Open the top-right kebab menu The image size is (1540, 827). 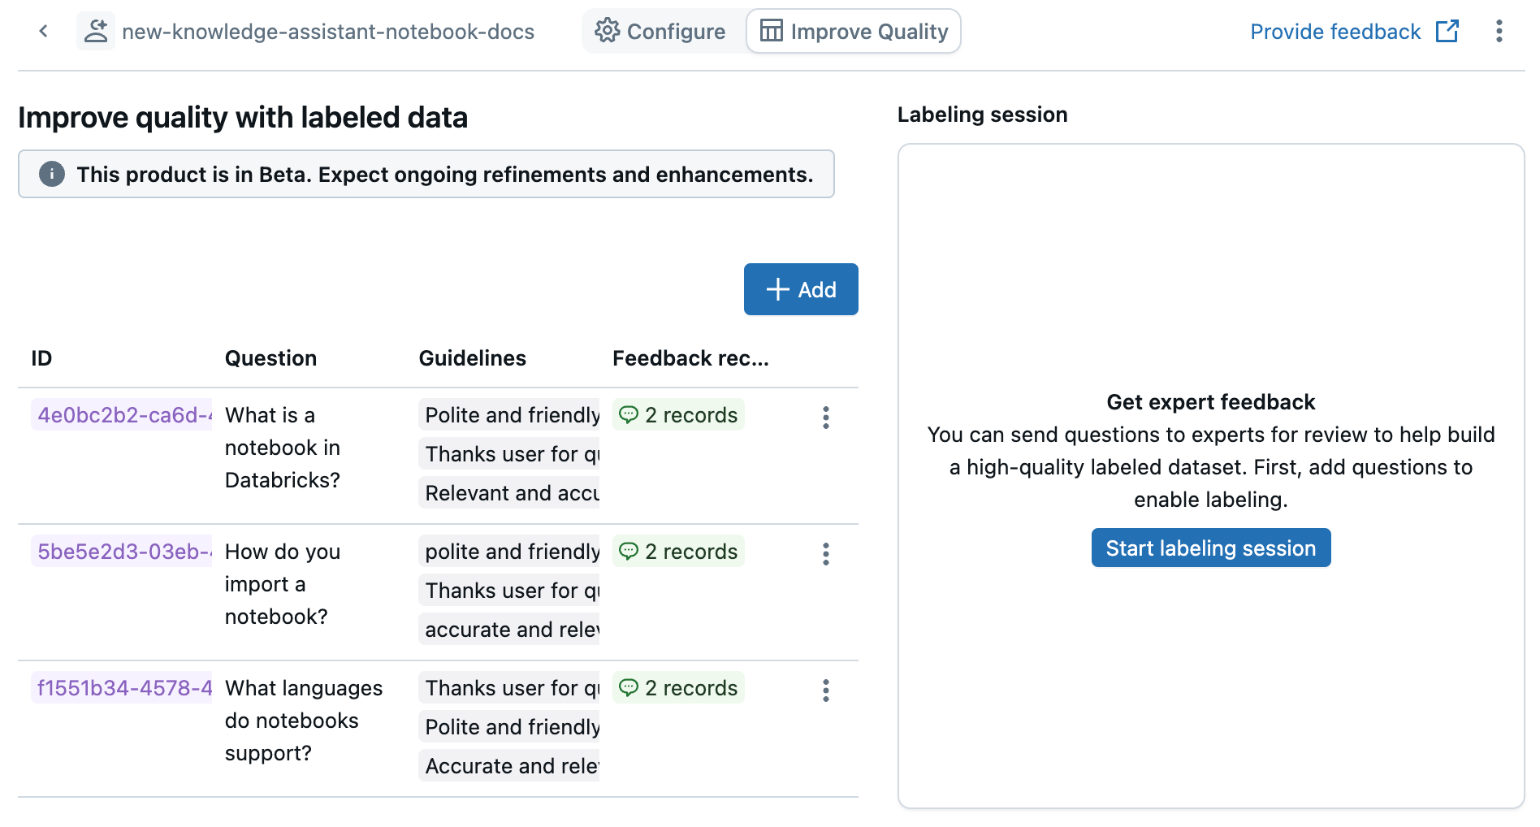coord(1499,32)
